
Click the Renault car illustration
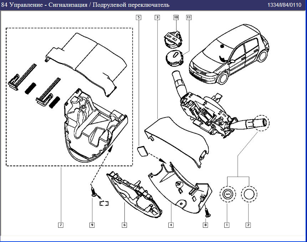coord(229,54)
